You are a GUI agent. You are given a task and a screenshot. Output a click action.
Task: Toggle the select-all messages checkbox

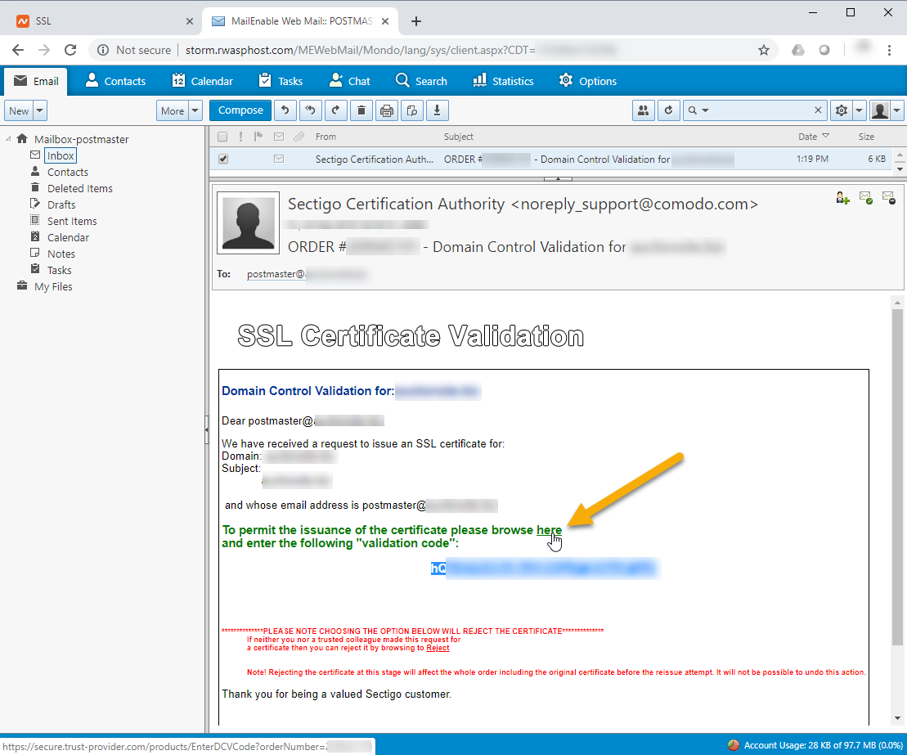[x=222, y=137]
